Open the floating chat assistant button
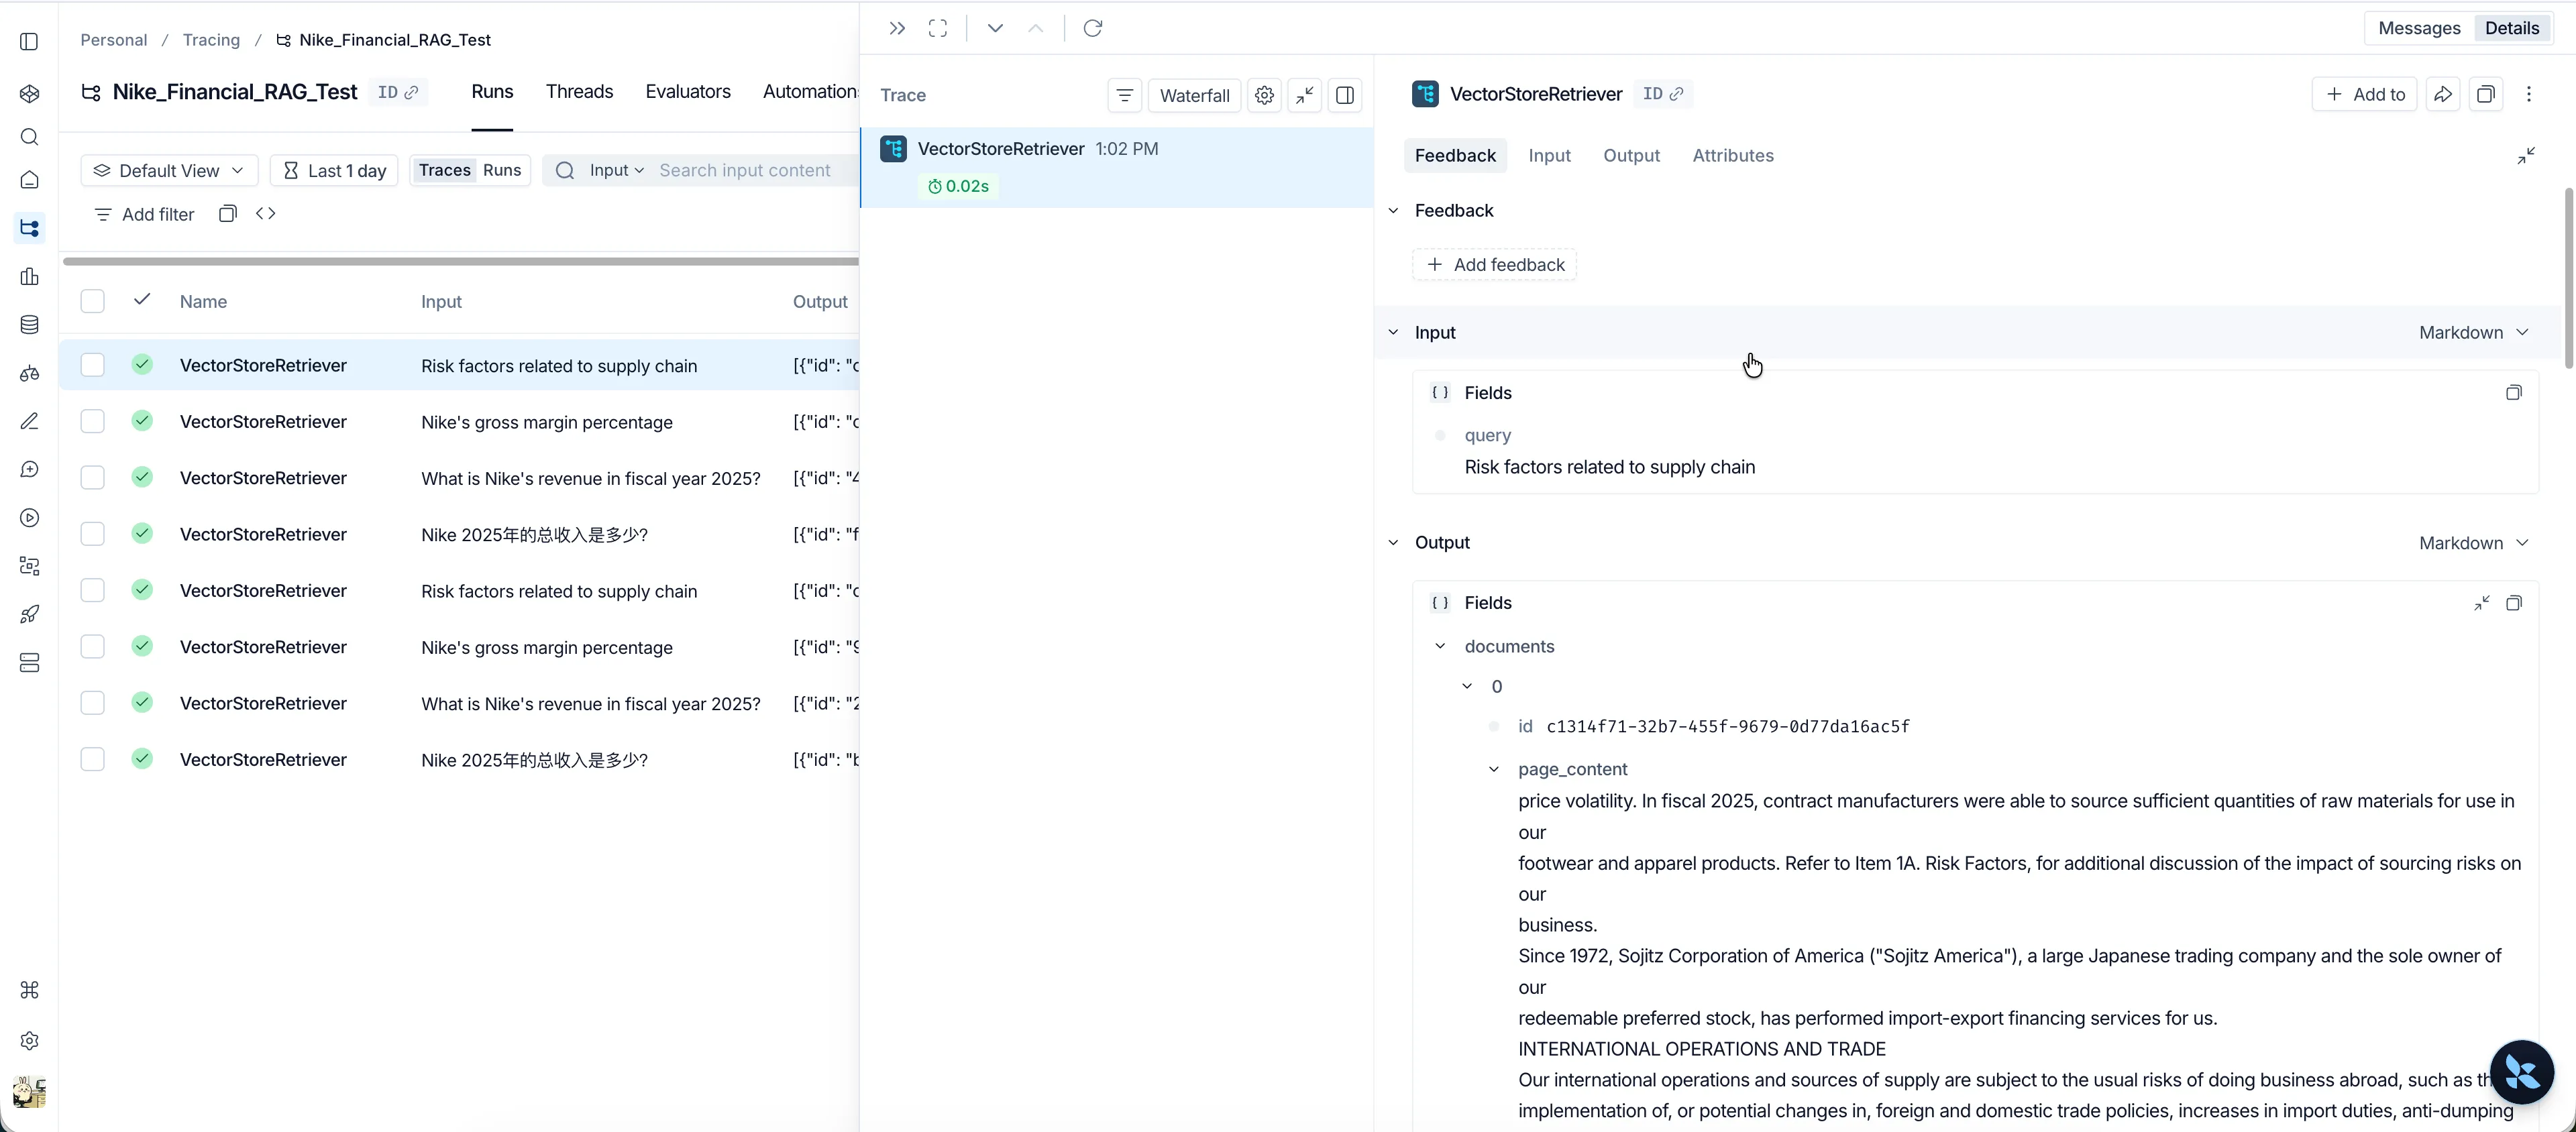2576x1132 pixels. 2521,1072
